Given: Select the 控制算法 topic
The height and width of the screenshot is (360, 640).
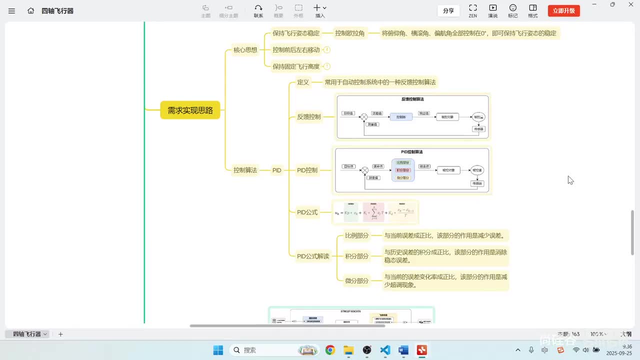Looking at the screenshot, I should [x=245, y=170].
